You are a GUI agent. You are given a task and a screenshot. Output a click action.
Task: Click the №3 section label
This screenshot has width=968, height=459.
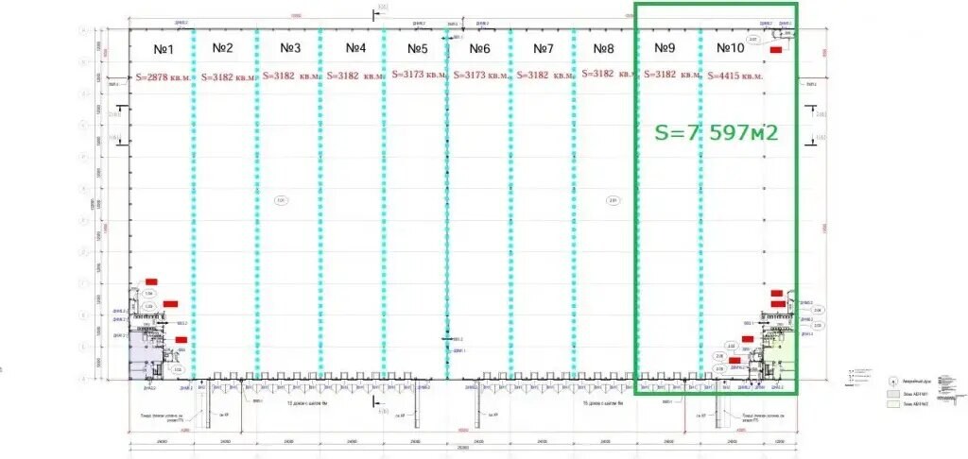point(290,47)
